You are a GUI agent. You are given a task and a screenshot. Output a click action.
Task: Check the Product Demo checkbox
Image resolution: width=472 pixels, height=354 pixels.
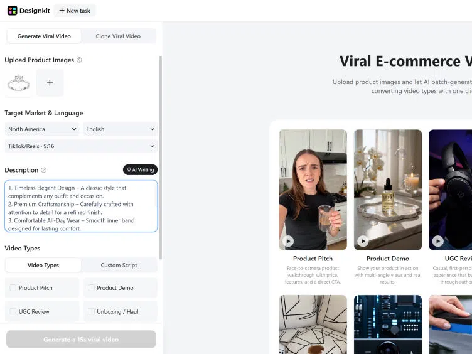point(91,287)
